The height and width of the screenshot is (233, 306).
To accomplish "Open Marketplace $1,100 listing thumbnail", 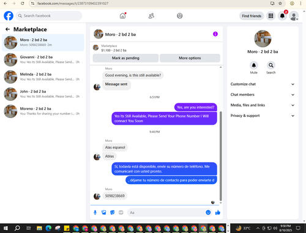I will (95, 48).
